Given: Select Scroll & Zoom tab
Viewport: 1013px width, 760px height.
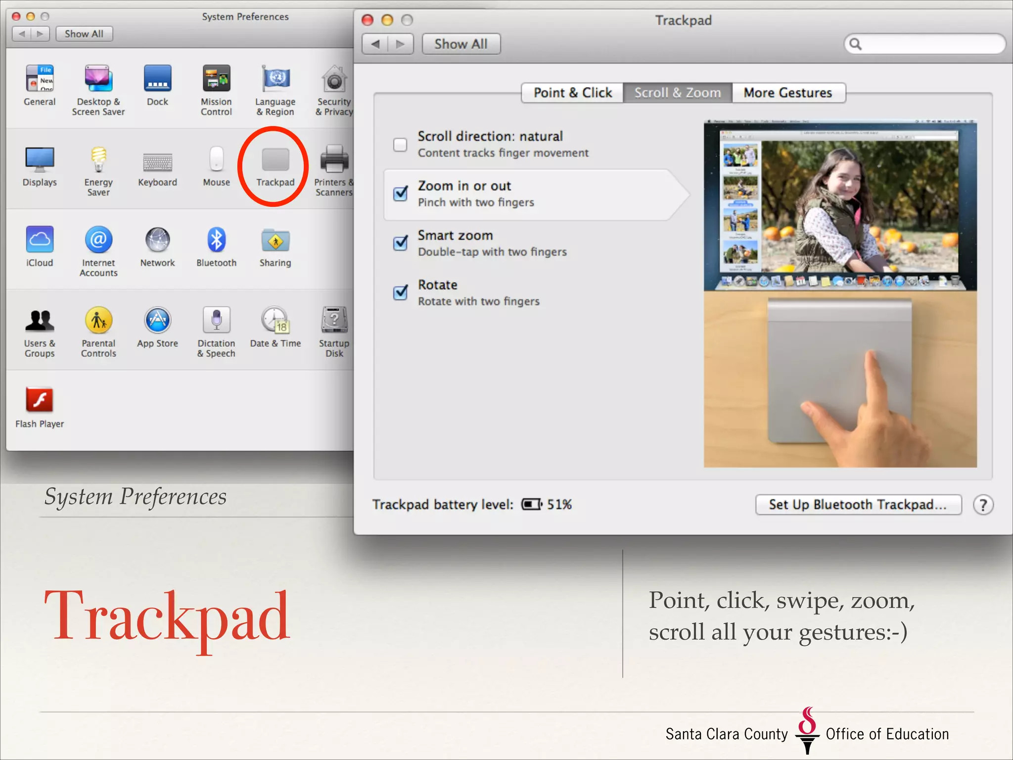Looking at the screenshot, I should click(x=678, y=93).
